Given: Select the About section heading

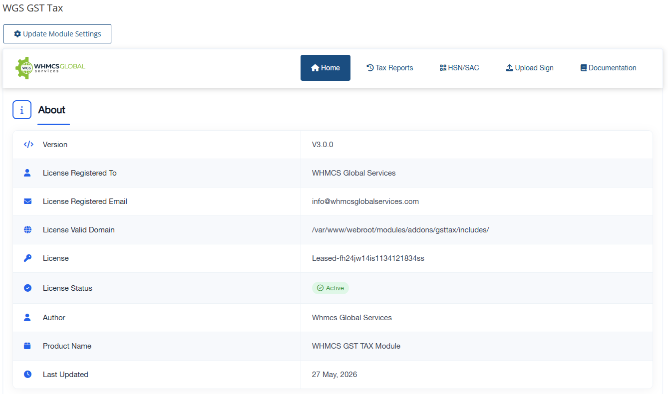Looking at the screenshot, I should (x=52, y=110).
